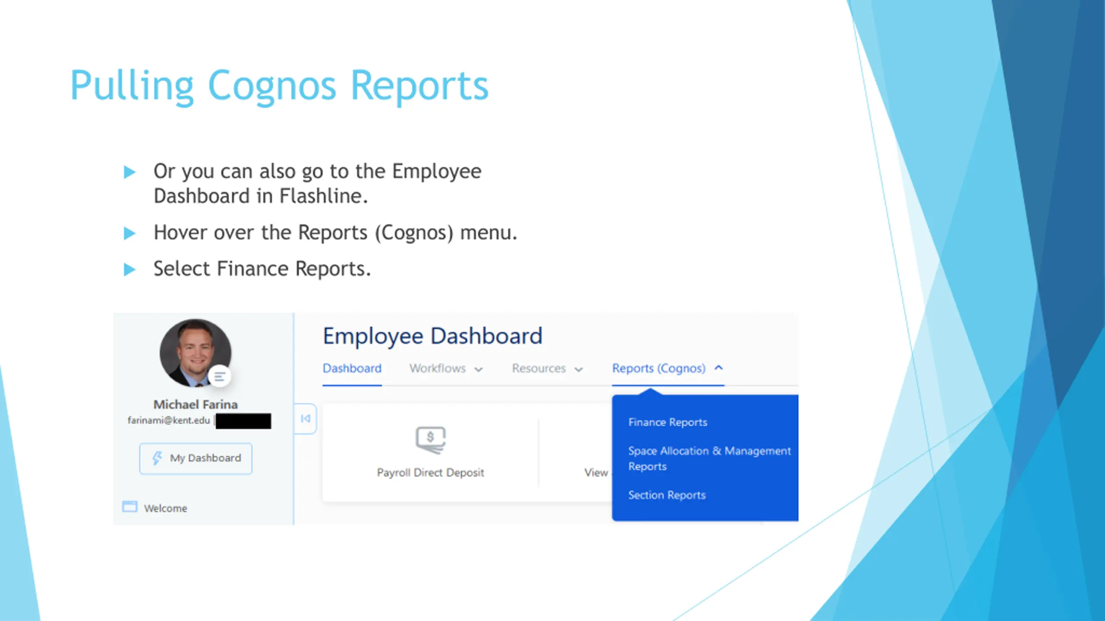Click the Pulling Cognos Reports slide title
Screen dimensions: 1105x621
point(279,86)
